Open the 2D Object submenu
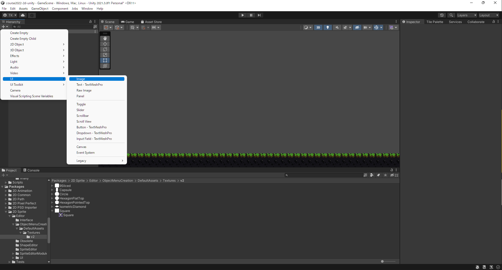 (34, 44)
